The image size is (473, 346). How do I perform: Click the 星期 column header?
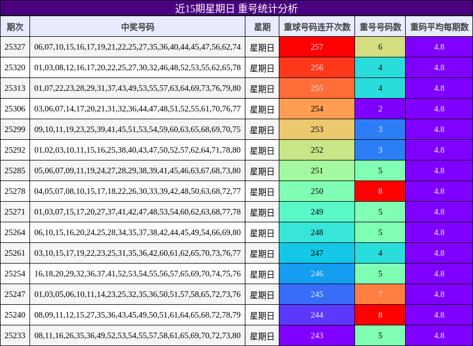262,27
